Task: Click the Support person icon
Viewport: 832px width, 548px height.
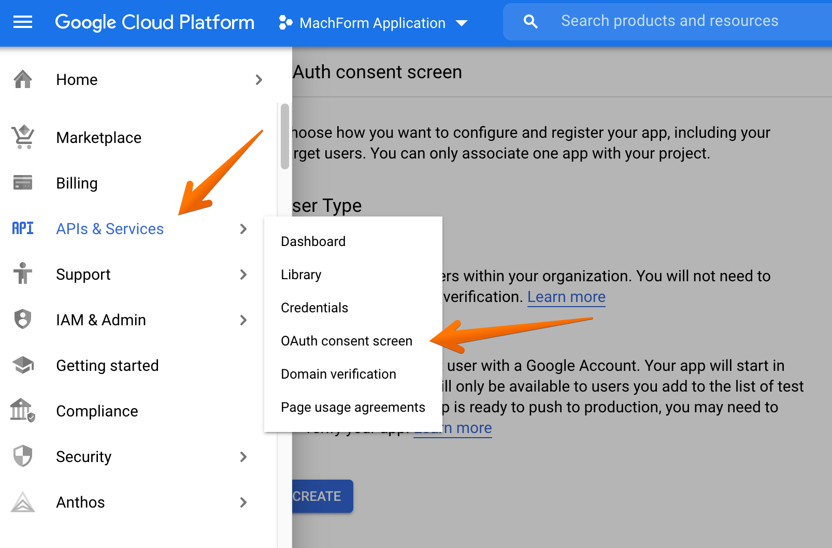Action: coord(23,274)
